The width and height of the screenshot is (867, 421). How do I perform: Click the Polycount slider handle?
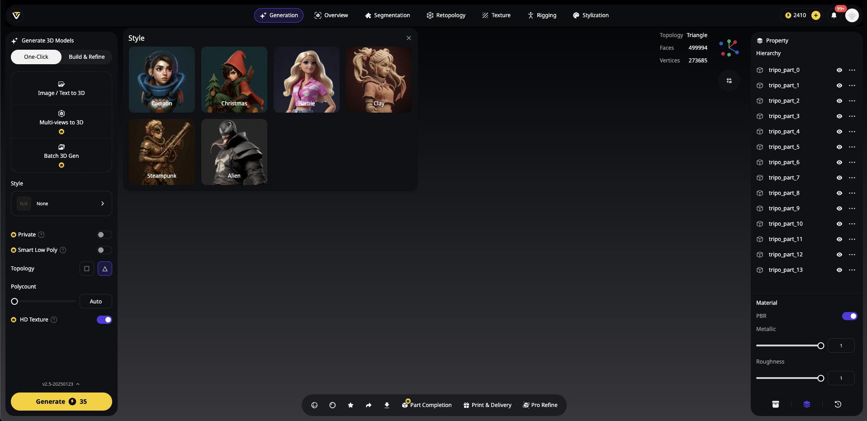click(x=14, y=302)
